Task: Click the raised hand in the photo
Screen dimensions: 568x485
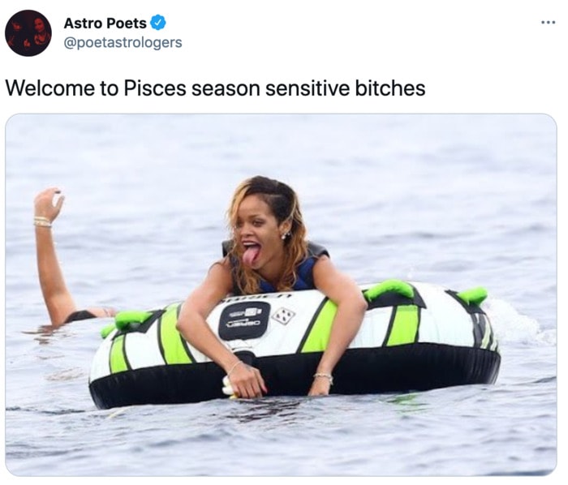Action: click(x=49, y=203)
